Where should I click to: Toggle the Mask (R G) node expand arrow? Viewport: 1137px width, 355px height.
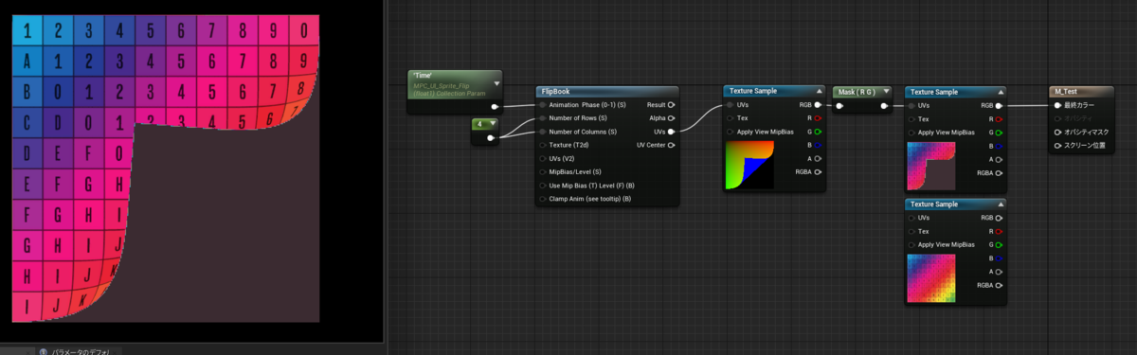[x=885, y=92]
